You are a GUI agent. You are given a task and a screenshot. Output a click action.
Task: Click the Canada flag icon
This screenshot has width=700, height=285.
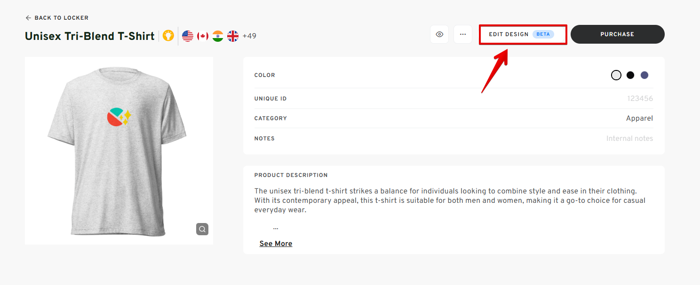(x=203, y=36)
